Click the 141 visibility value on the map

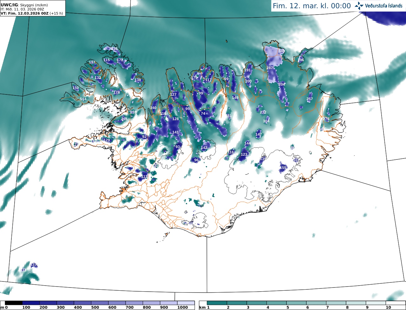tap(175, 132)
